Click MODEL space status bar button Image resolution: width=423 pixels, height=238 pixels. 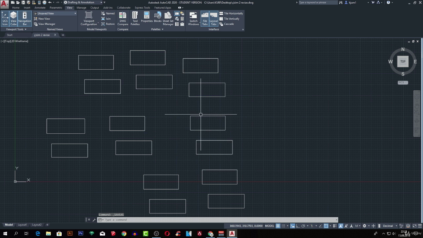tap(270, 226)
